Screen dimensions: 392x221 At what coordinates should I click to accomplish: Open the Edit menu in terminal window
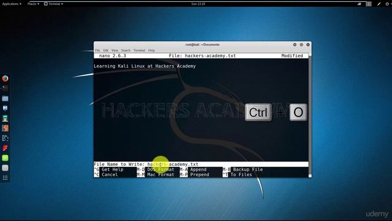(x=106, y=50)
